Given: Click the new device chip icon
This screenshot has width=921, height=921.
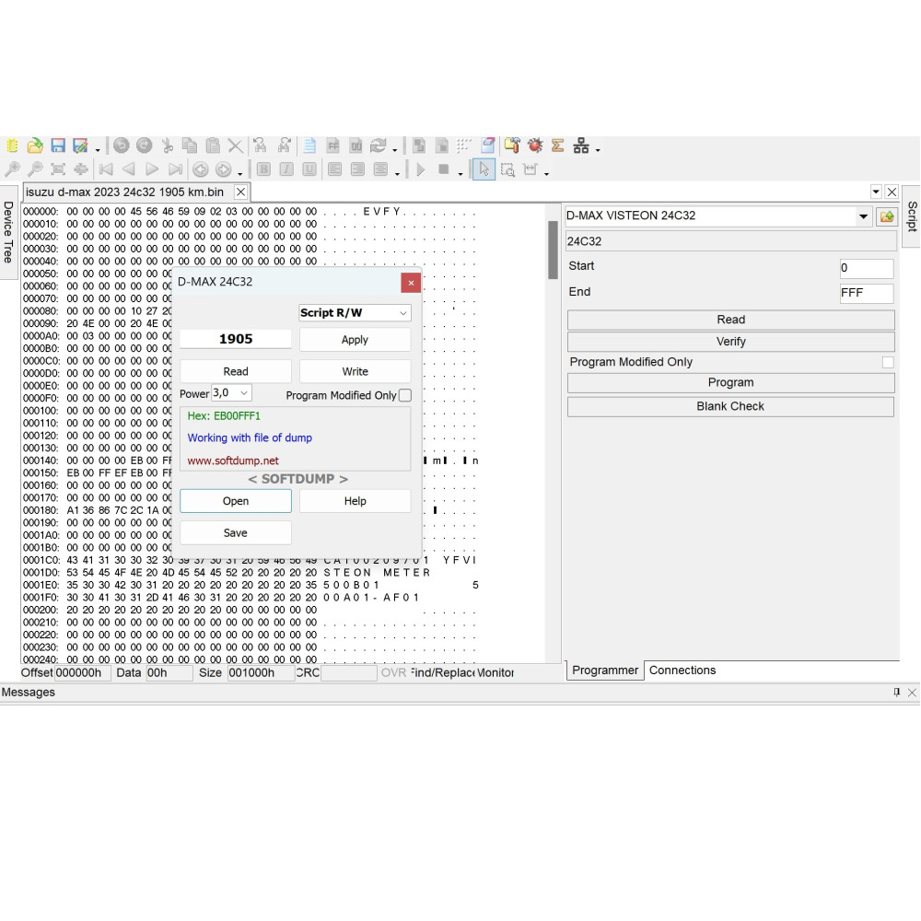Looking at the screenshot, I should [x=12, y=146].
